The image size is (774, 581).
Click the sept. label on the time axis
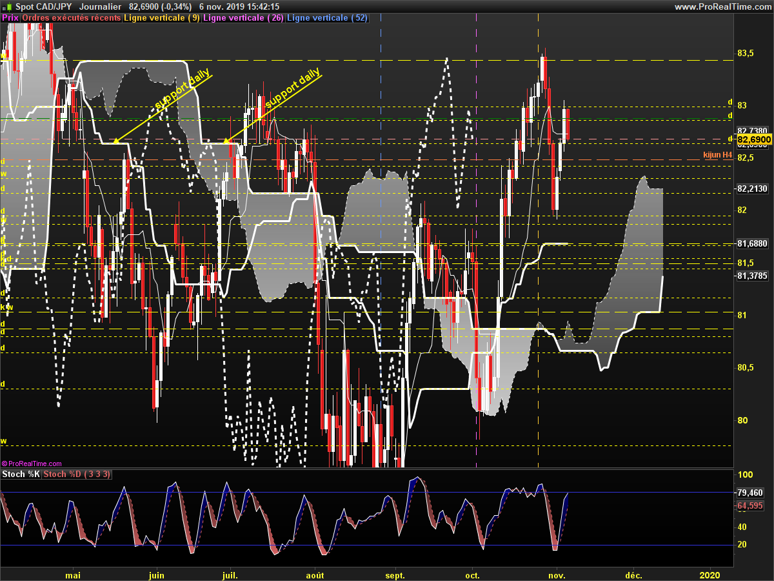pyautogui.click(x=395, y=575)
